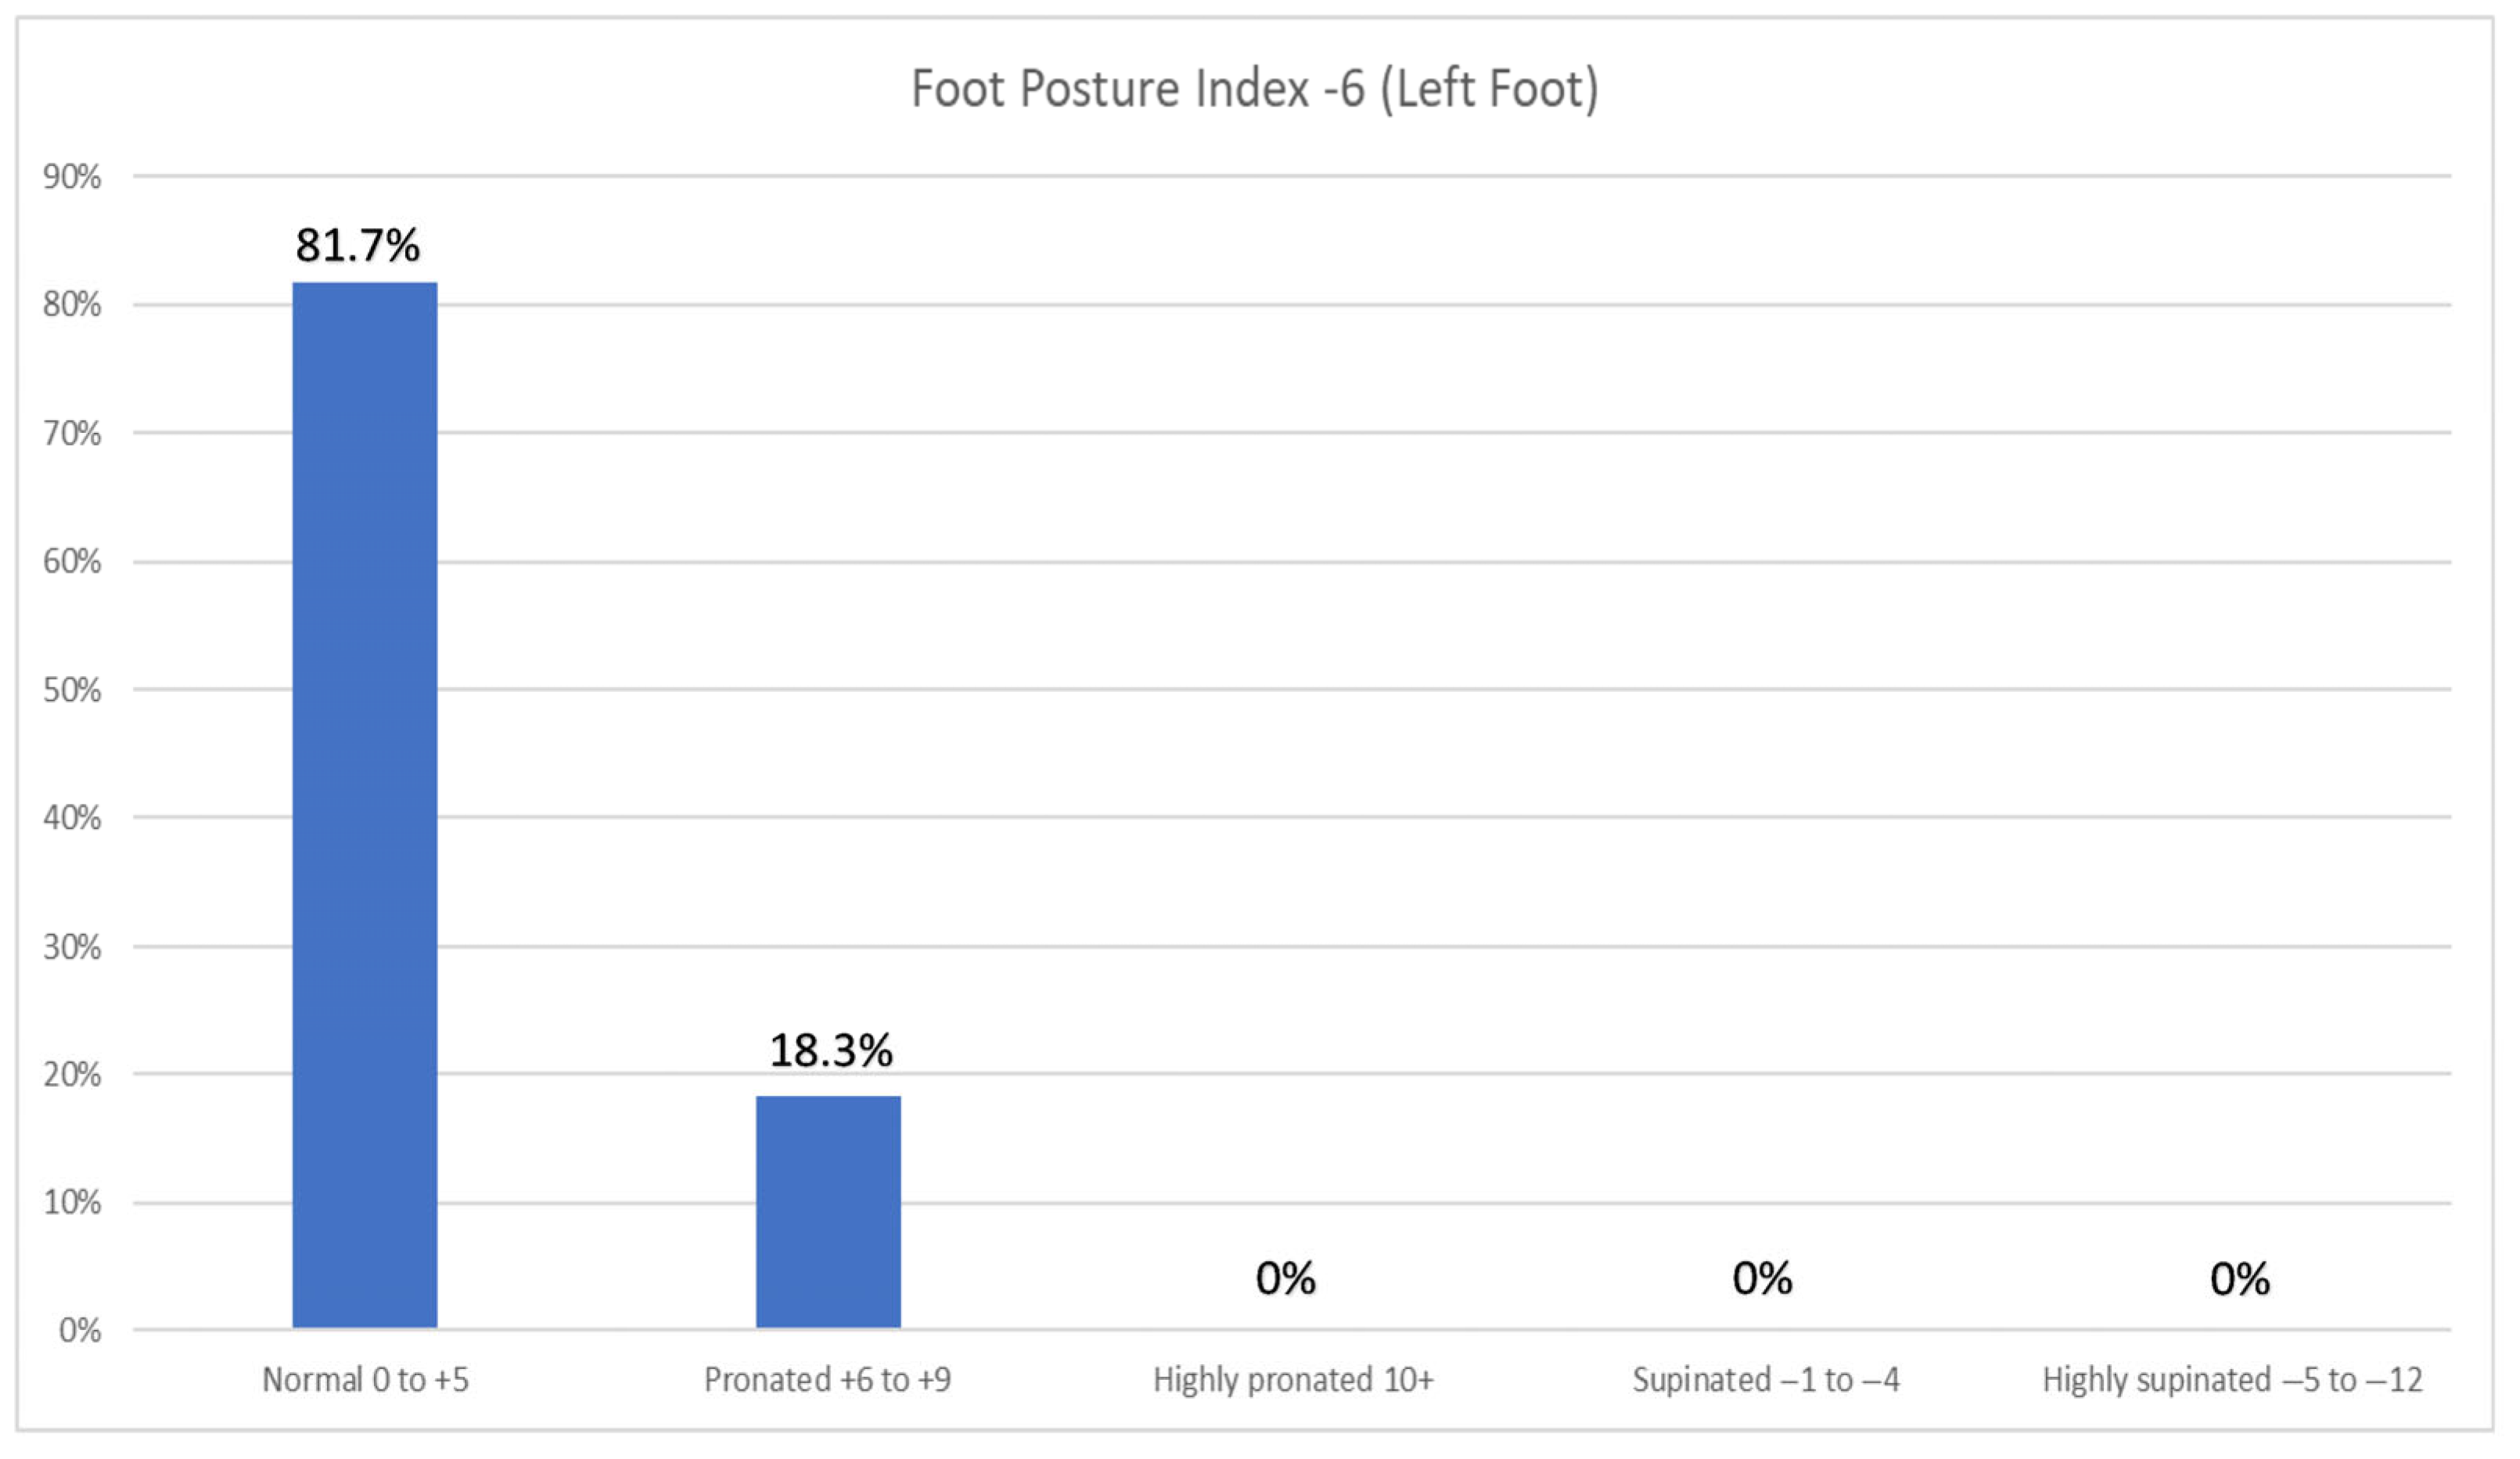Click the 50% y-axis tick label
The height and width of the screenshot is (1459, 2520).
(72, 690)
